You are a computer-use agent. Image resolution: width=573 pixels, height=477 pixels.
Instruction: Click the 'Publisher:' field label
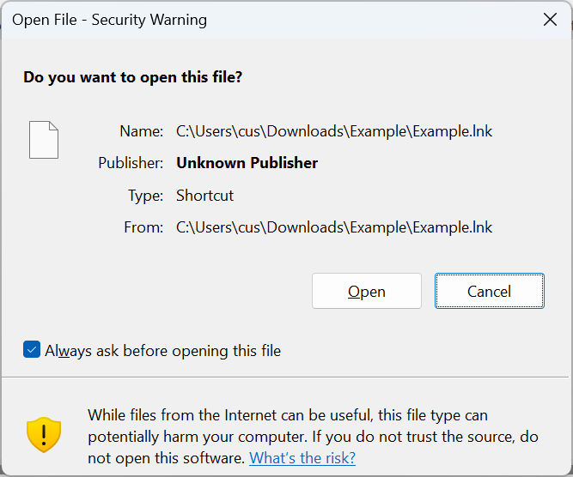point(131,163)
